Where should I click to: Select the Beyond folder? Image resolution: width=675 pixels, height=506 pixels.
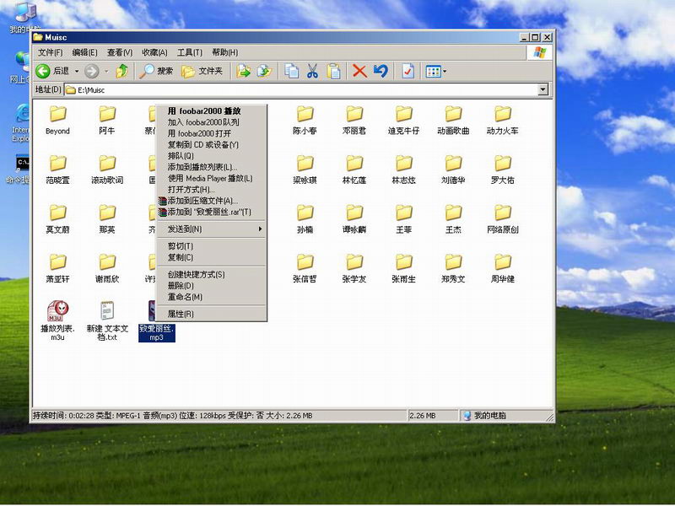click(x=57, y=121)
